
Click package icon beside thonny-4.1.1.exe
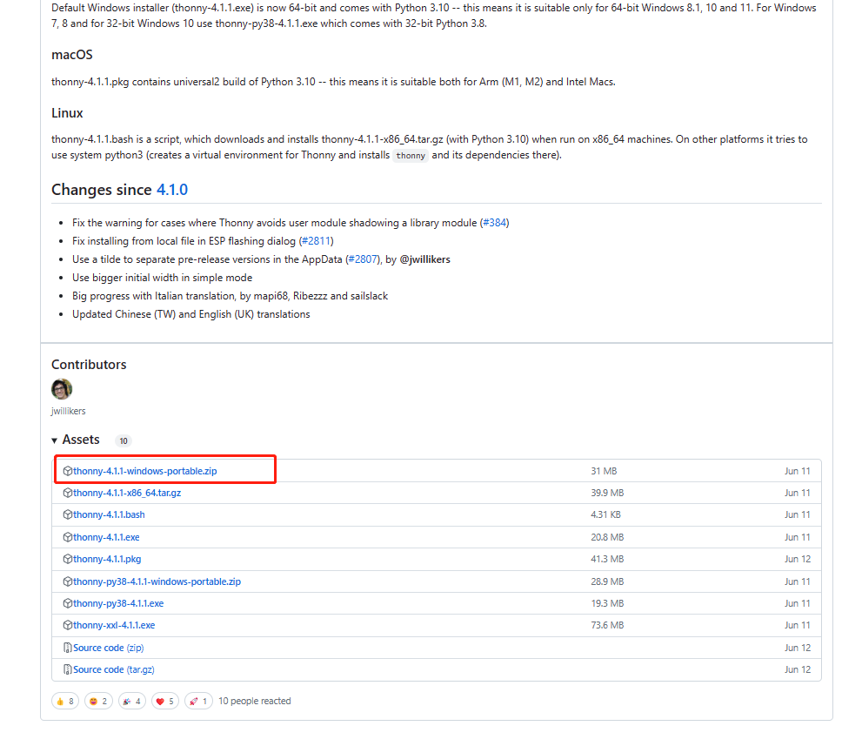click(68, 537)
